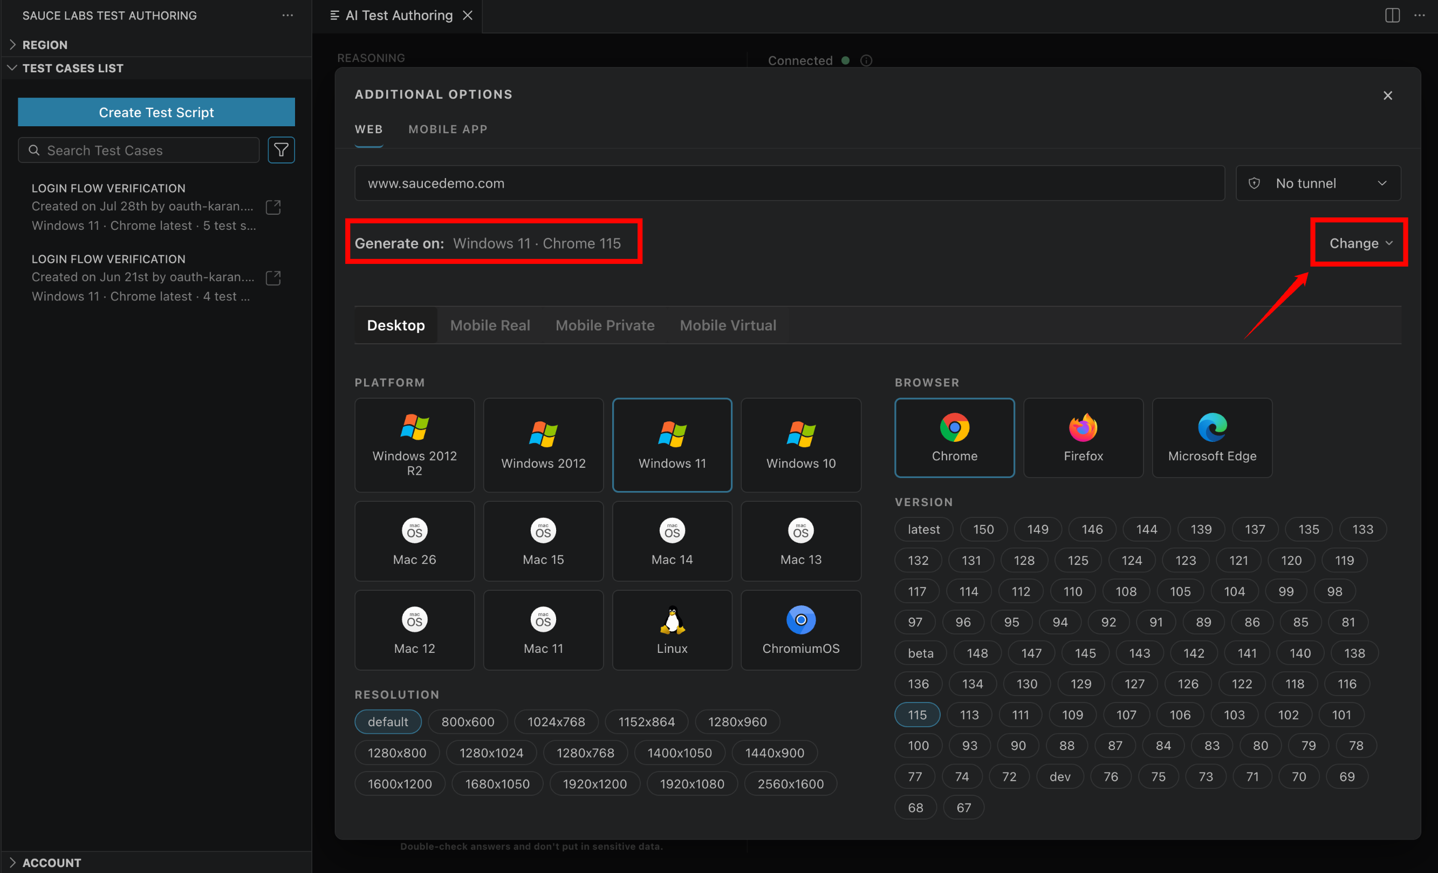This screenshot has height=873, width=1438.
Task: Select the Windows 2012 R2 platform
Action: (x=414, y=445)
